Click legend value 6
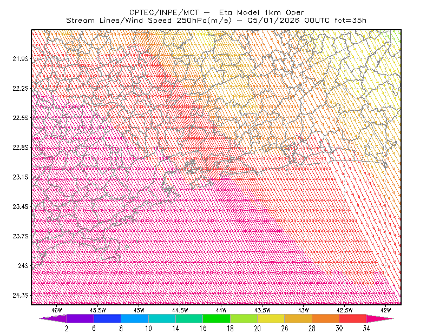 [x=94, y=329]
